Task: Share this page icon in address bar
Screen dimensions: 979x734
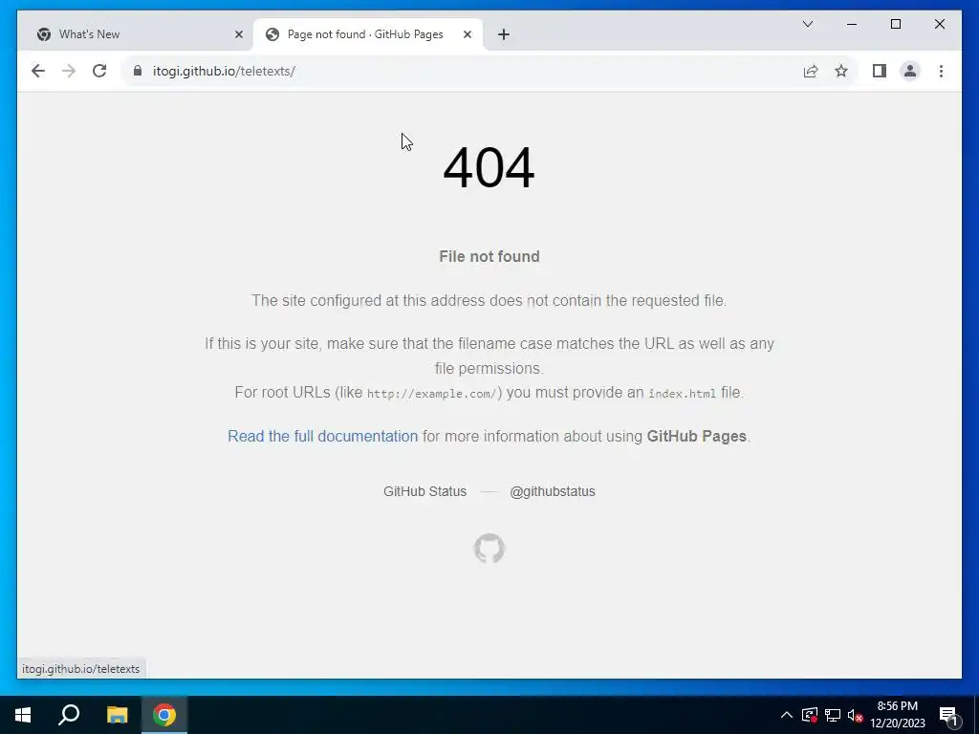Action: (811, 71)
